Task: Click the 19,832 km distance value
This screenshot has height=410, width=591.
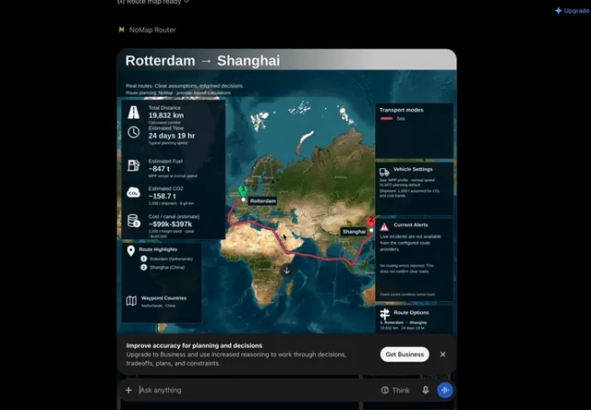Action: coord(166,115)
